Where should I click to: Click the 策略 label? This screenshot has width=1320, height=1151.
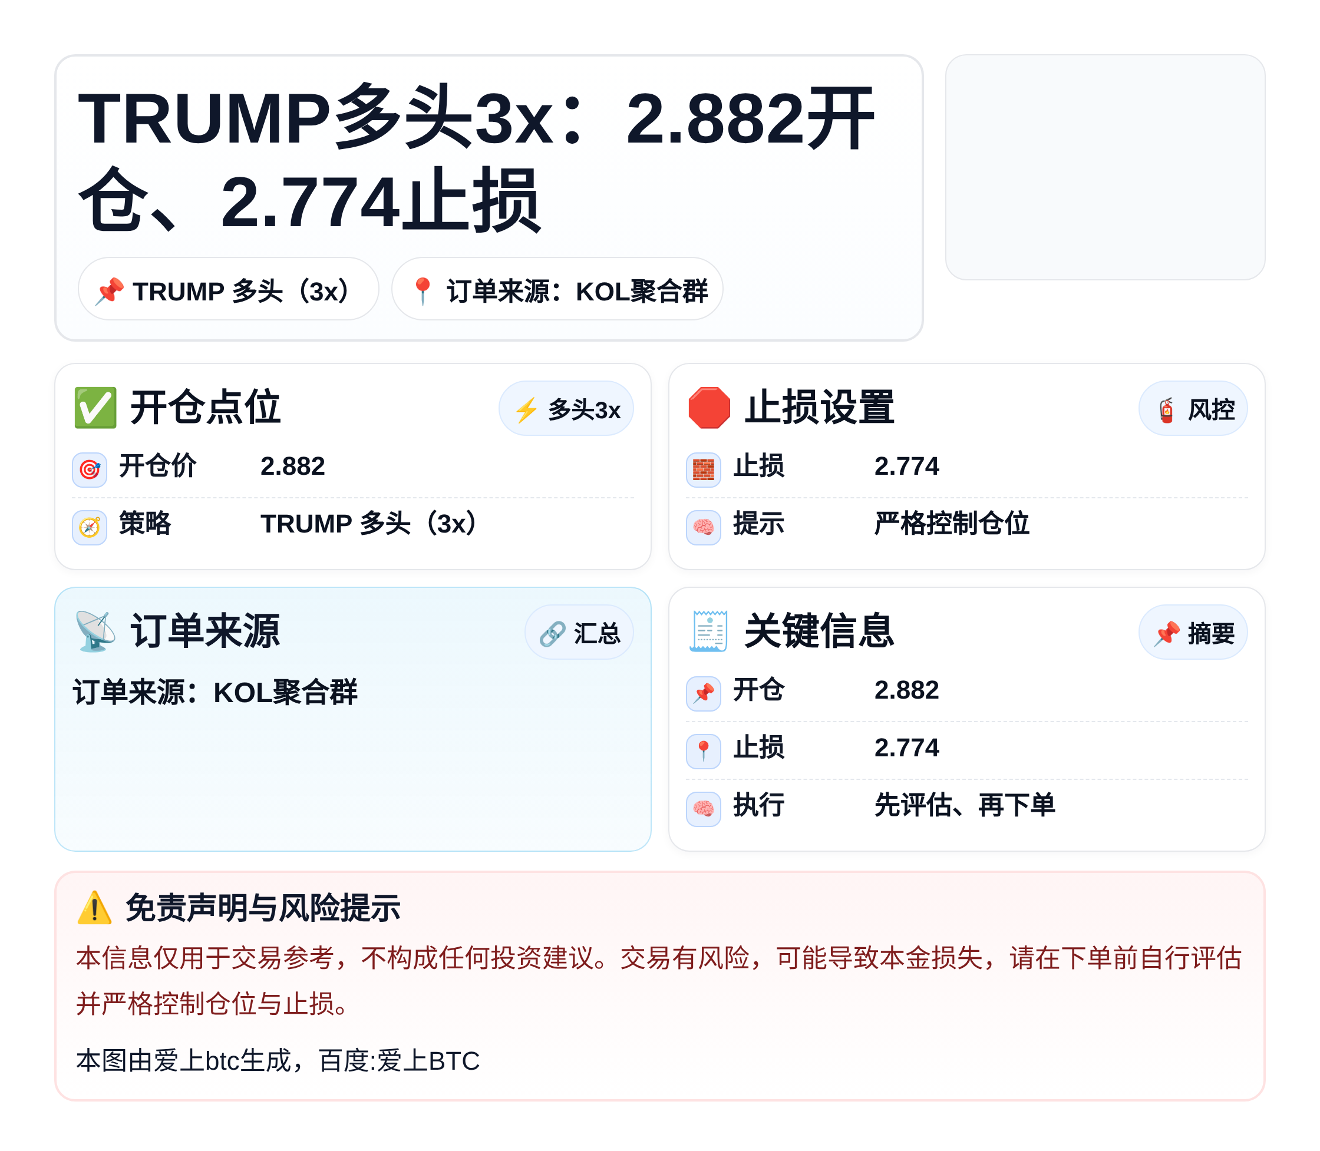pos(145,524)
